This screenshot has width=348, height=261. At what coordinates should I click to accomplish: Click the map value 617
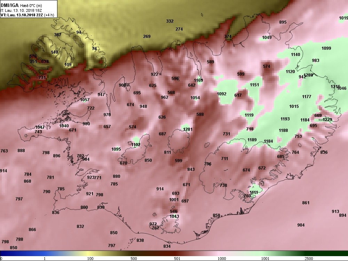pyautogui.click(x=238, y=95)
